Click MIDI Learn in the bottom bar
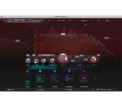 point(11,90)
